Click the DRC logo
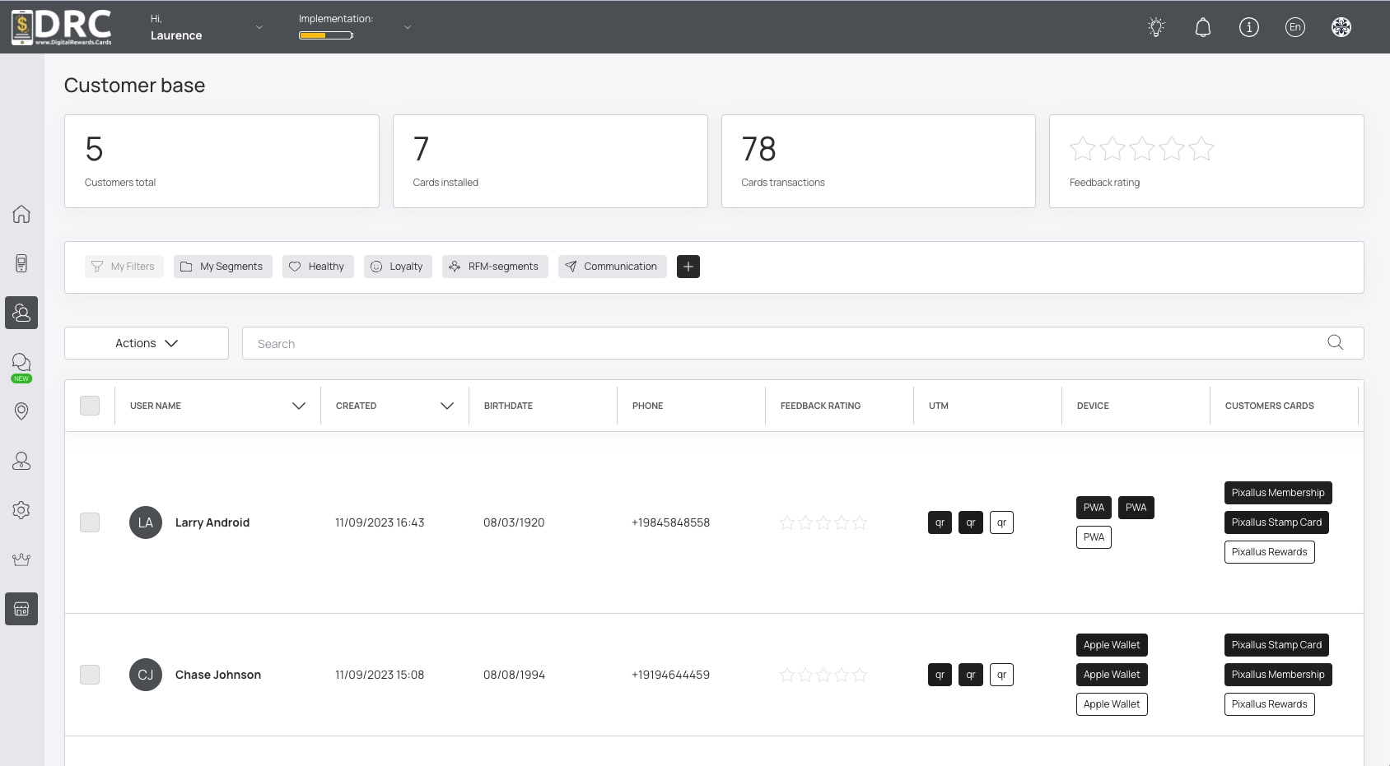 pos(62,27)
